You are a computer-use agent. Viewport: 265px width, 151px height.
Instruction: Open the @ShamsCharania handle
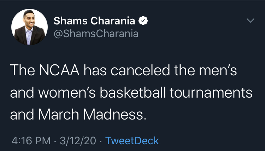(96, 34)
